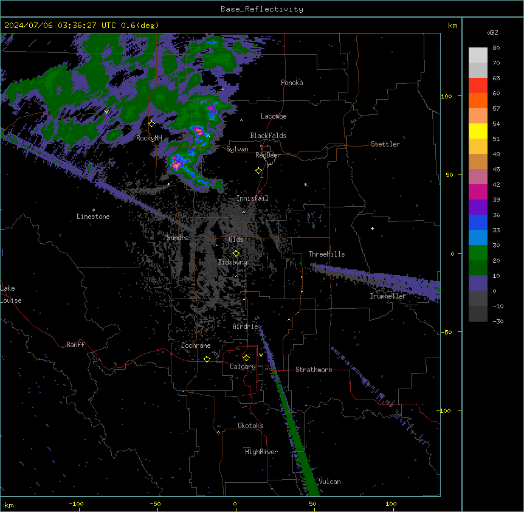Click the Sylvan label

coord(237,149)
